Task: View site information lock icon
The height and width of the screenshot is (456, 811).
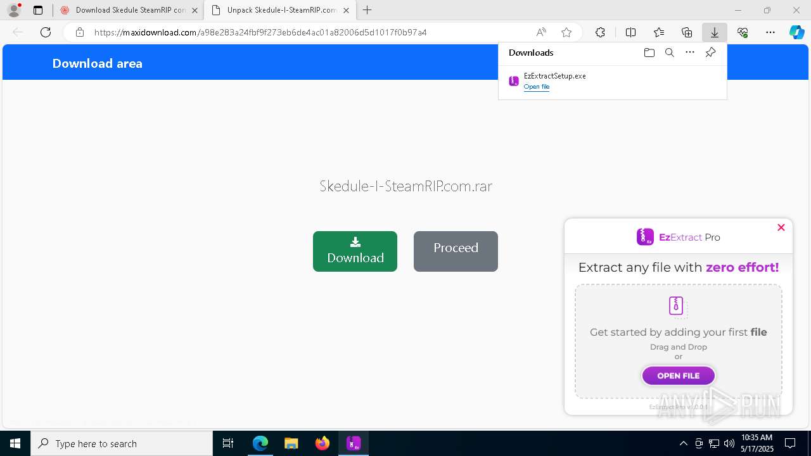Action: pyautogui.click(x=80, y=32)
